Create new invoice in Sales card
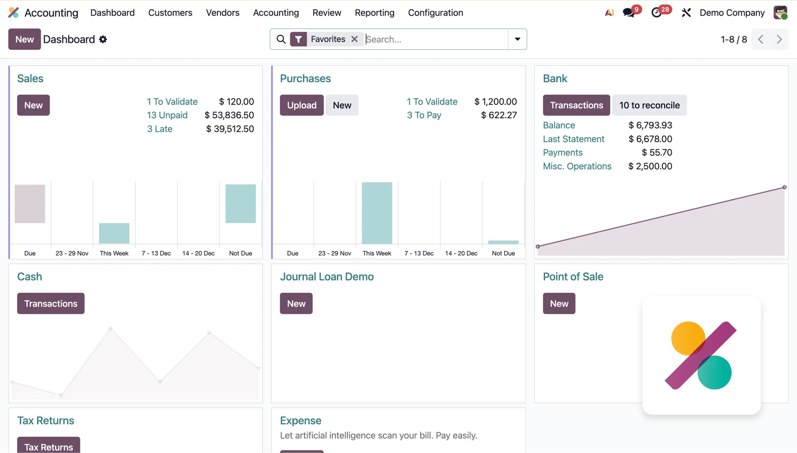This screenshot has width=797, height=453. click(x=33, y=105)
